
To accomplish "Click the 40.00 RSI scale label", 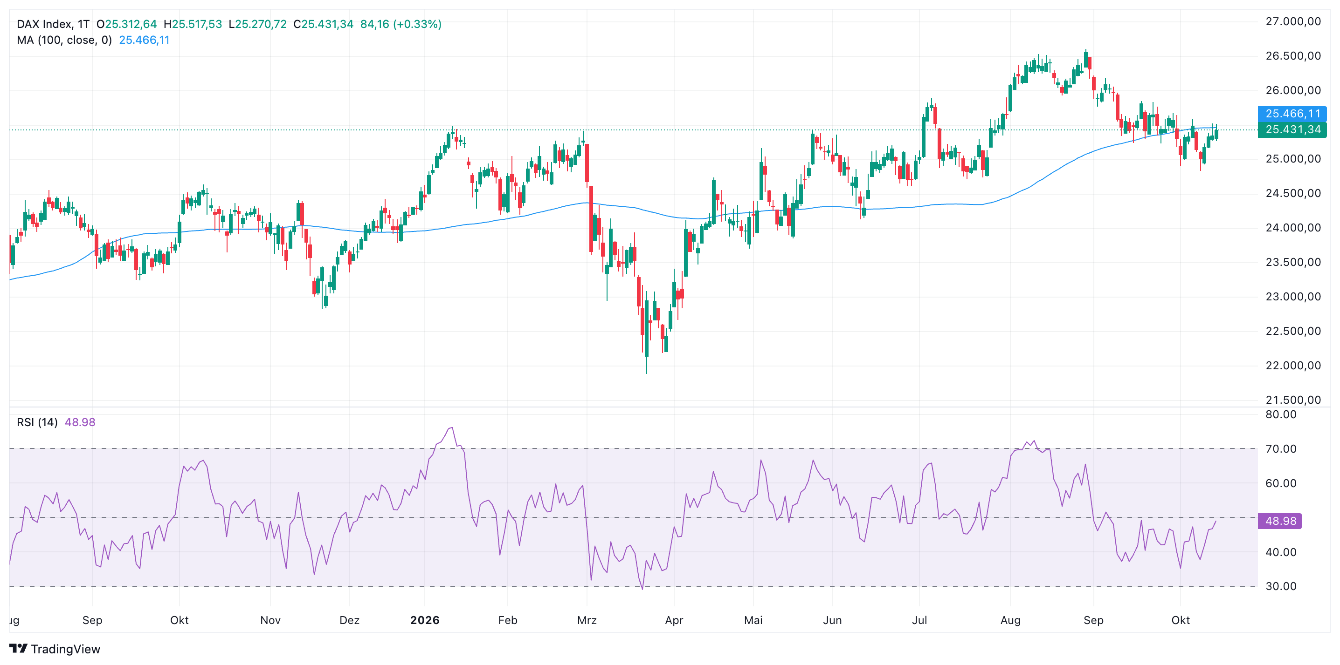I will [x=1281, y=552].
